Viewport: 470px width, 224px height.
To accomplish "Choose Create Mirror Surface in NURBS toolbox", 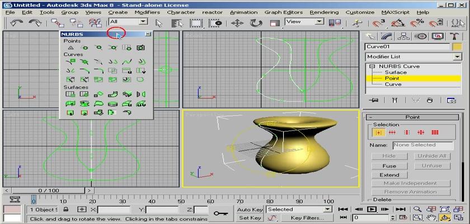I will click(x=141, y=94).
